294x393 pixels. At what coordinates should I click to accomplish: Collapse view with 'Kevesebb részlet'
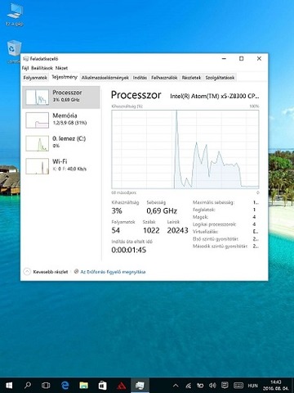pyautogui.click(x=46, y=272)
